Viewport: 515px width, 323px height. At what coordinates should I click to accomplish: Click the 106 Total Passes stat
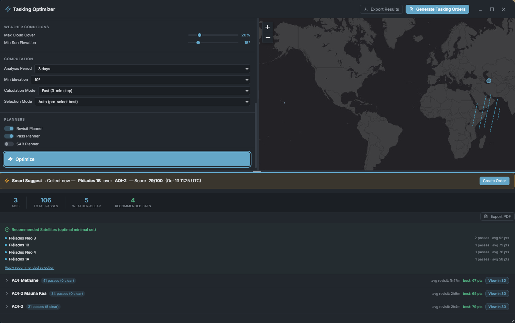click(46, 202)
